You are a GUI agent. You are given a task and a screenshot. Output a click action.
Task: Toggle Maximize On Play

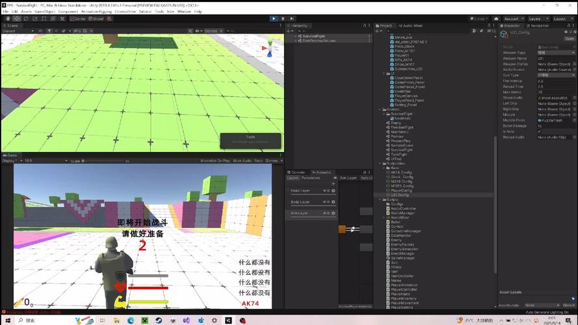(x=215, y=161)
